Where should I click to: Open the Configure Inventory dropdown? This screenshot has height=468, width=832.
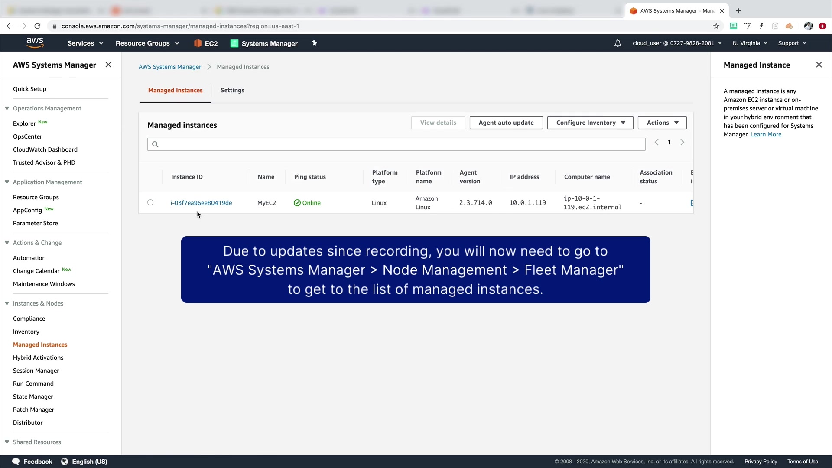tap(590, 123)
